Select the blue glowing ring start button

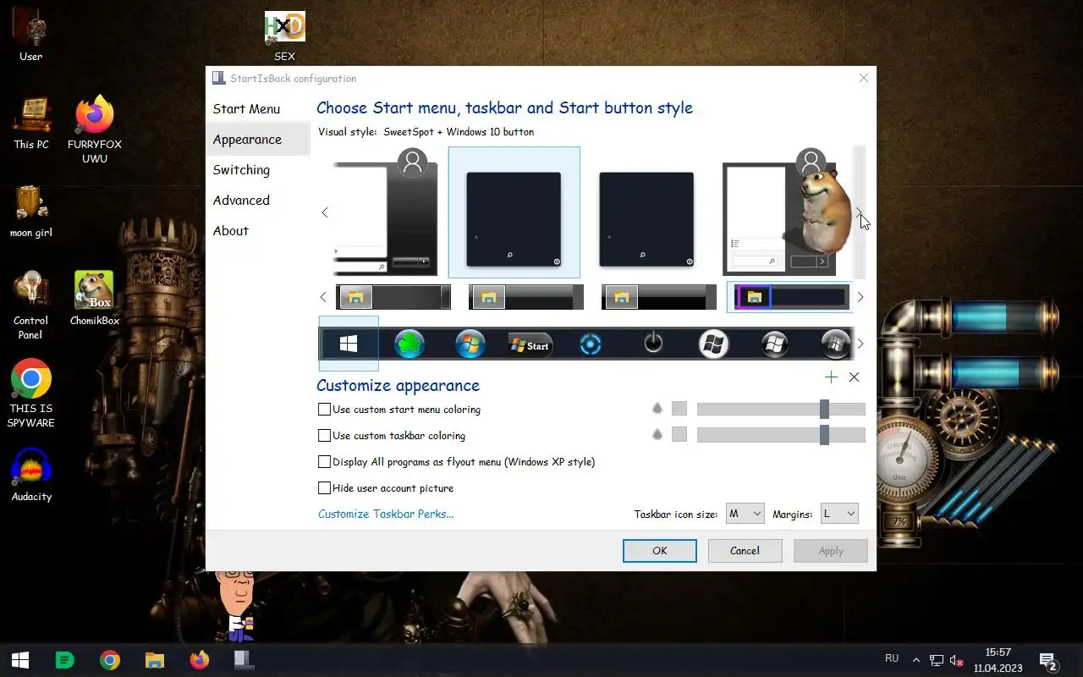coord(591,344)
